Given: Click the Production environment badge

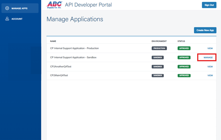Looking at the screenshot, I should coord(159,48).
